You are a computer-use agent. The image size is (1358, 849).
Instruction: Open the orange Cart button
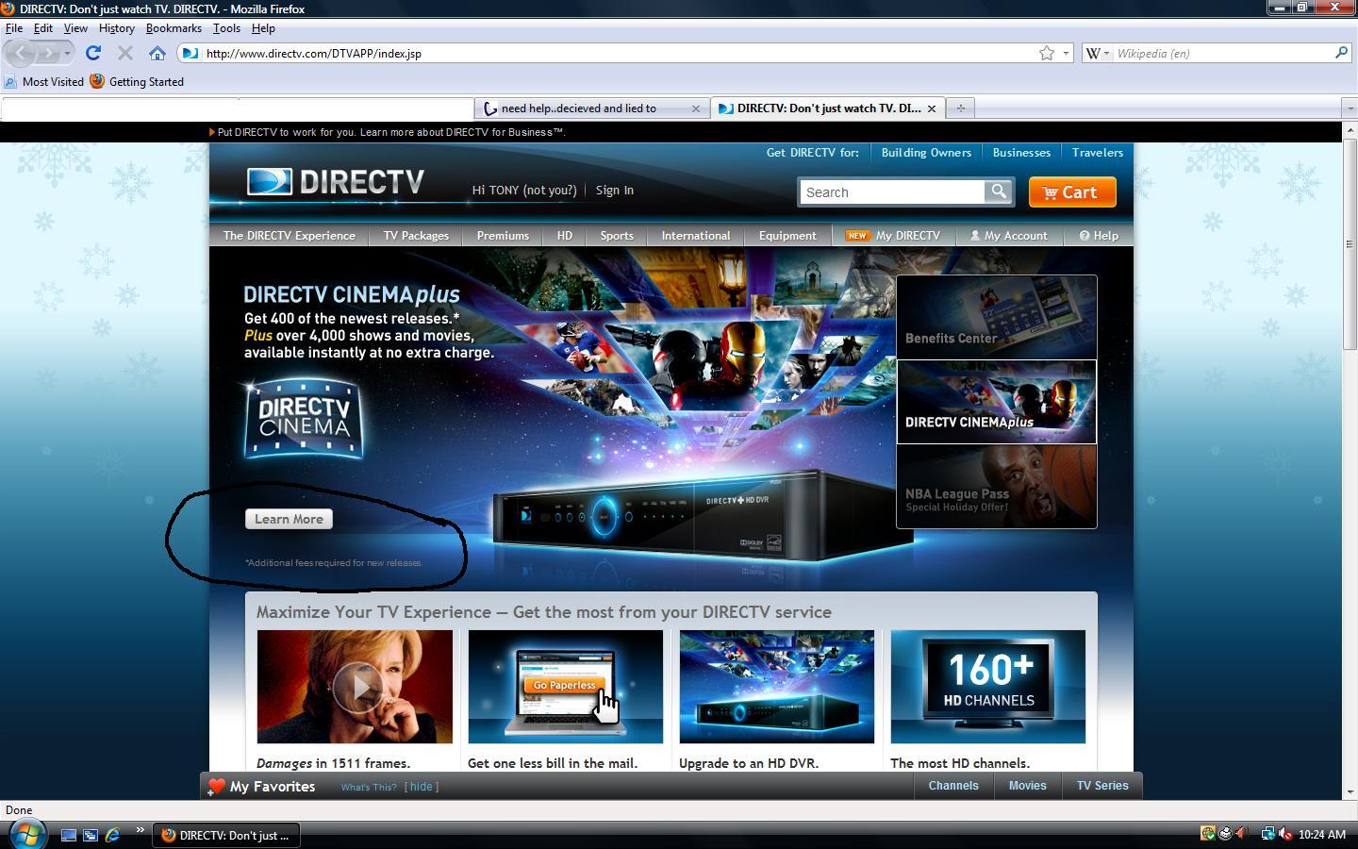pos(1072,192)
